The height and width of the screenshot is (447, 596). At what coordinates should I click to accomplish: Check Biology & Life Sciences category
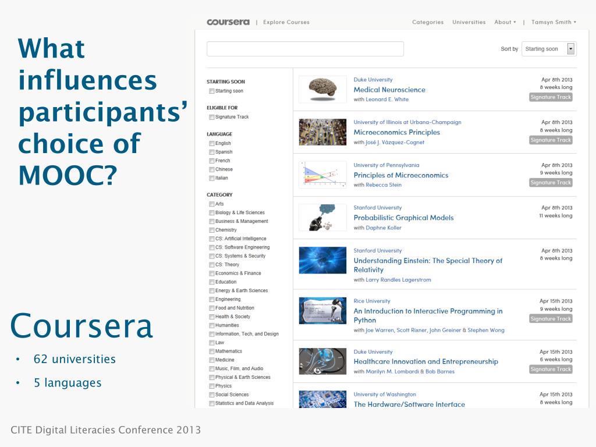pos(211,213)
